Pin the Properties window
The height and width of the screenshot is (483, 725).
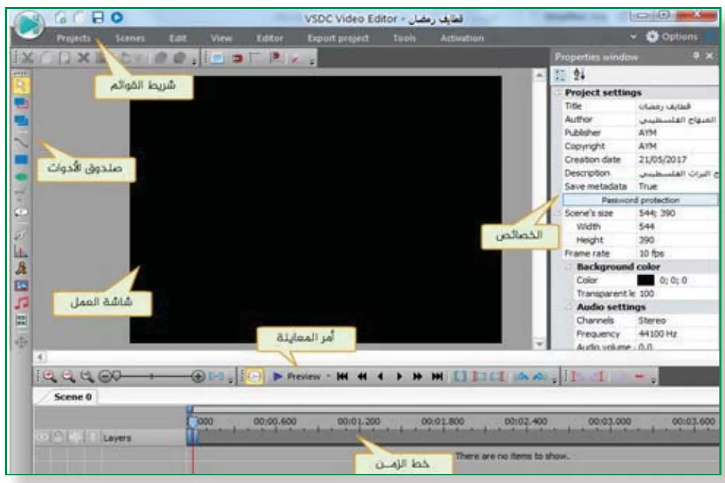click(x=696, y=56)
